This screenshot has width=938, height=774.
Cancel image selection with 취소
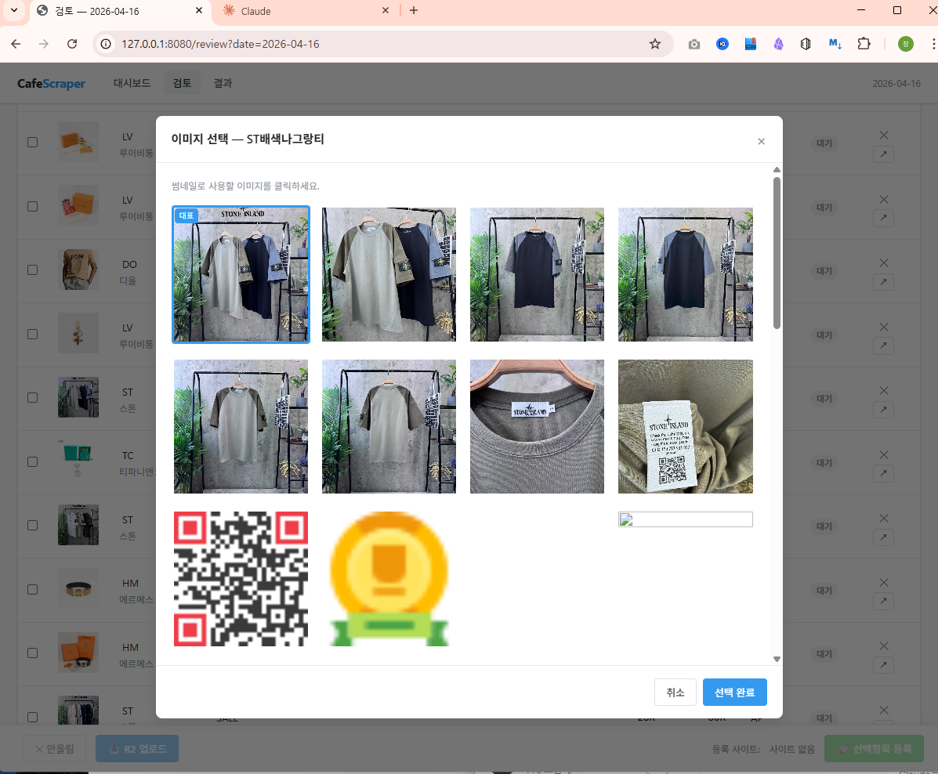(x=675, y=692)
